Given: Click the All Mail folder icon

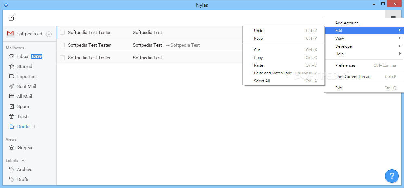Looking at the screenshot, I should (12, 96).
